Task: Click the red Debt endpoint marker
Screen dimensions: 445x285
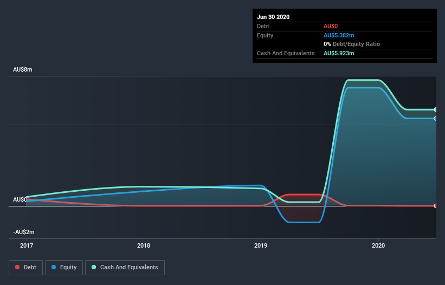Action: pos(436,206)
